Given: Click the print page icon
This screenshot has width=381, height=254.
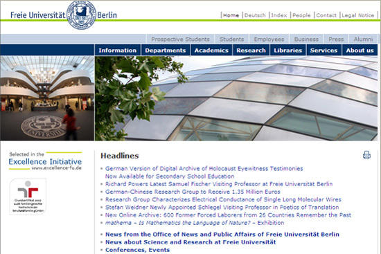Looking at the screenshot, I should coord(366,155).
